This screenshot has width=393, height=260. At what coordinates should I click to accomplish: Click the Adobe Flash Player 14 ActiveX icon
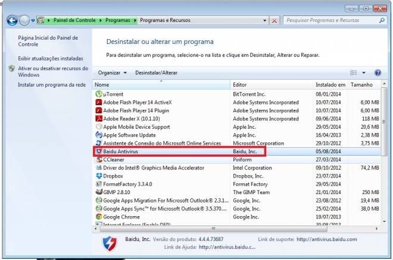click(99, 103)
